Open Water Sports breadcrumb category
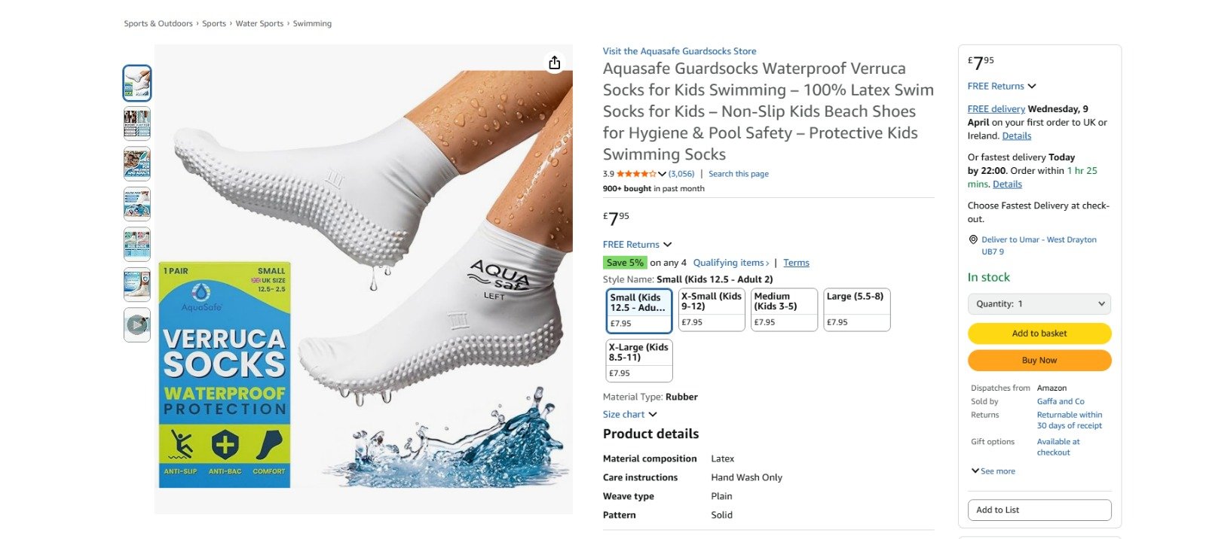 click(x=259, y=23)
